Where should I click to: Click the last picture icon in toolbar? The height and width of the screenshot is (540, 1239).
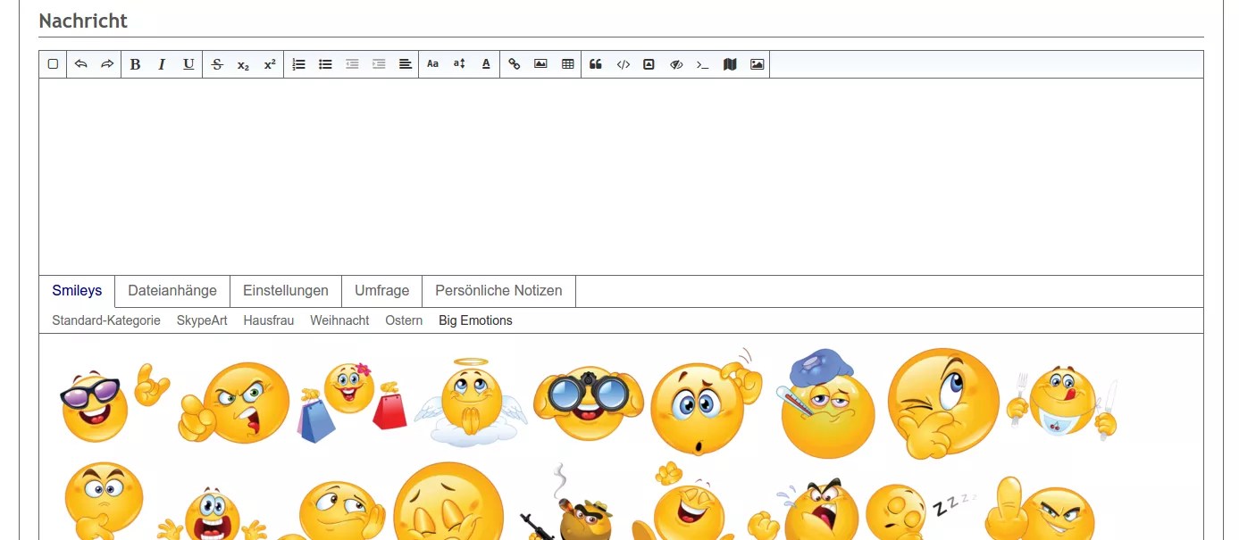(x=758, y=64)
